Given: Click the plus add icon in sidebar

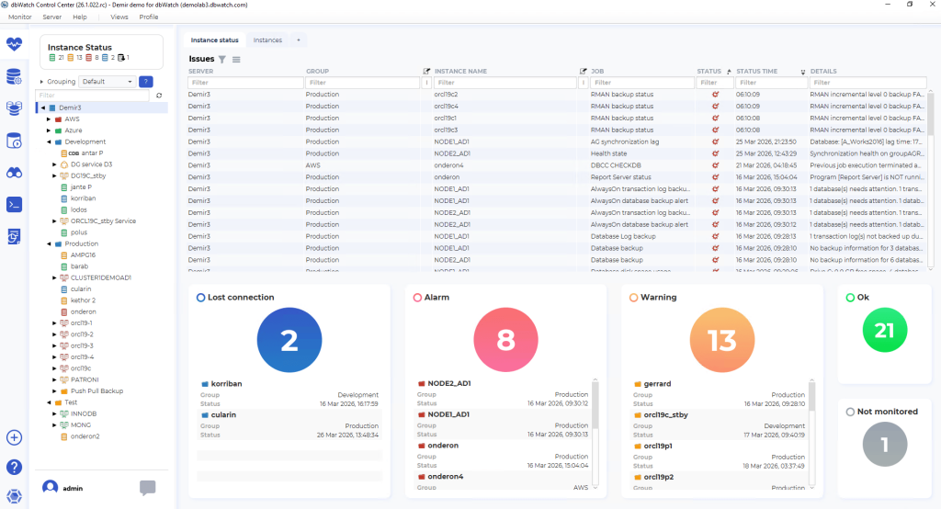Looking at the screenshot, I should tap(15, 437).
